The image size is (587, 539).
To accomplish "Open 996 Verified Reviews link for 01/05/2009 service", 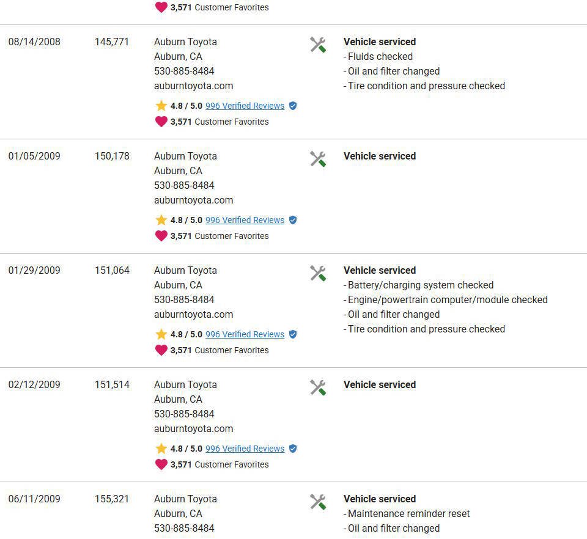I will 245,220.
